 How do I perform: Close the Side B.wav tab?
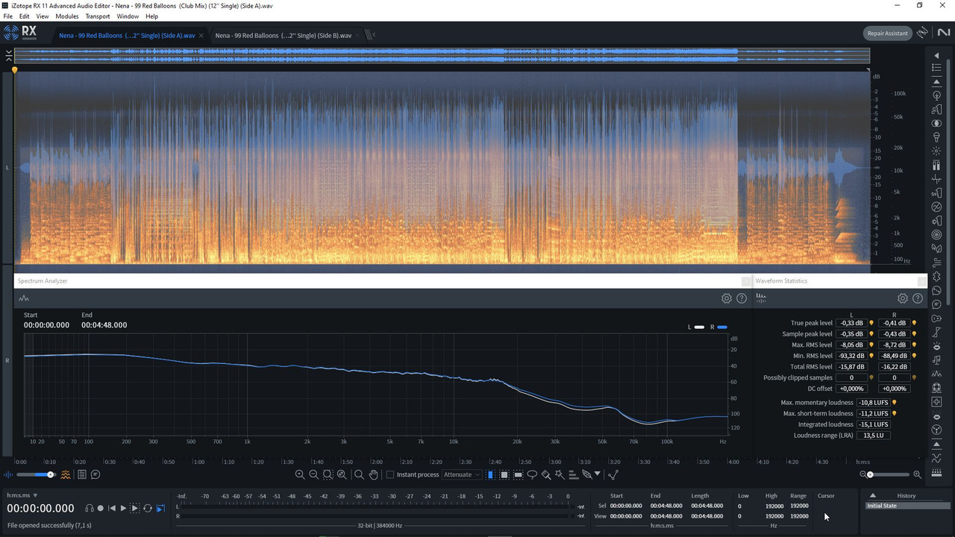(357, 35)
